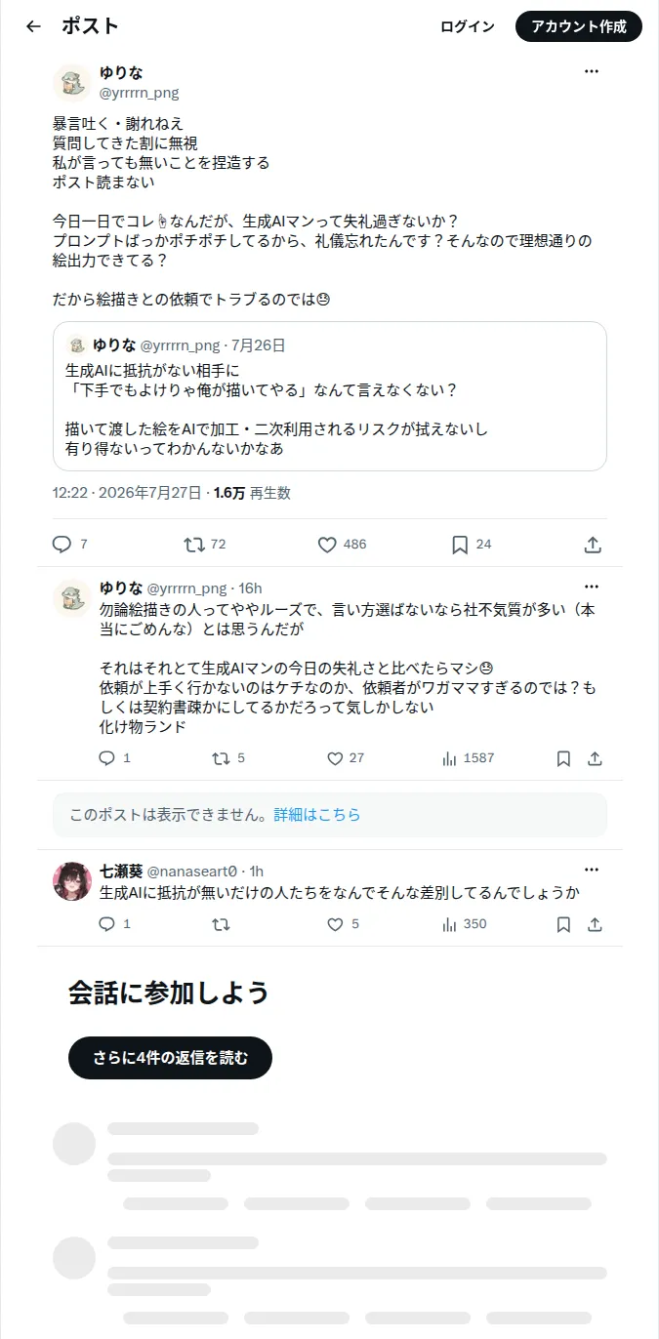Open more options on ゆりな's main post
Screen dimensions: 659x1339
point(592,71)
